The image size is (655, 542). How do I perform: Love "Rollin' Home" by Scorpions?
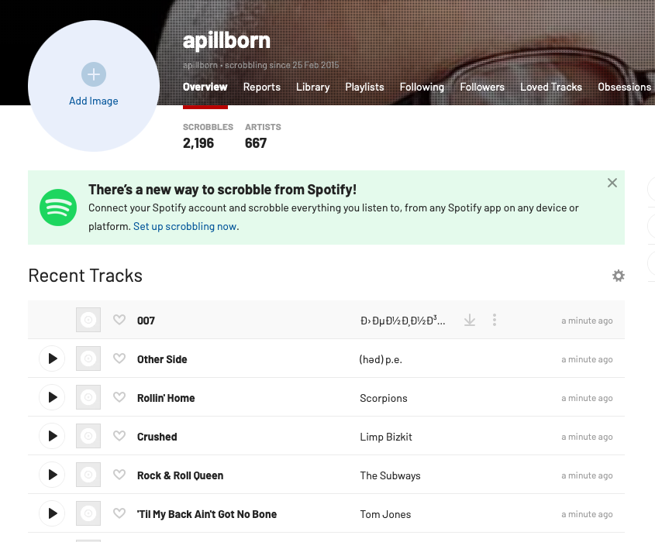119,397
